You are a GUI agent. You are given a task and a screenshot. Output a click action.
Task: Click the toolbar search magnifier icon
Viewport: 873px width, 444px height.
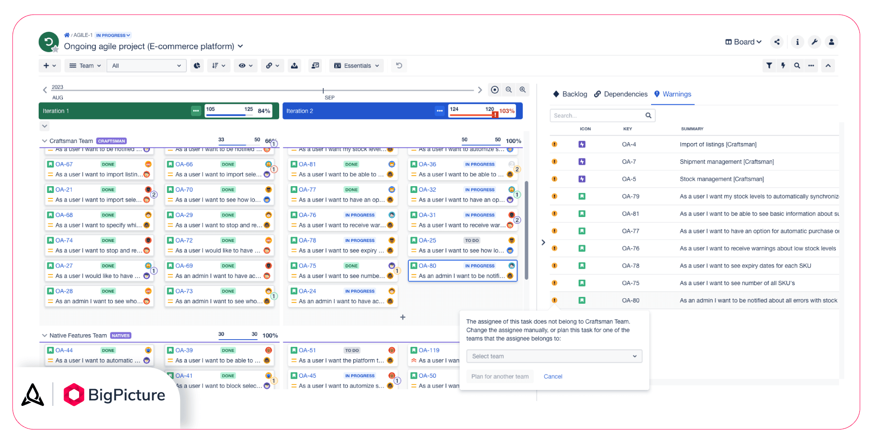tap(797, 66)
